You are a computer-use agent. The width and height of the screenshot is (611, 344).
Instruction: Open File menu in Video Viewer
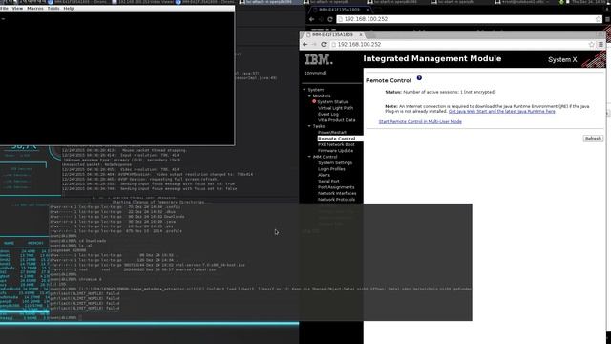pos(4,9)
